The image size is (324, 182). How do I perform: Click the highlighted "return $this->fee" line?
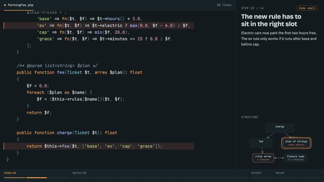[x=99, y=146]
